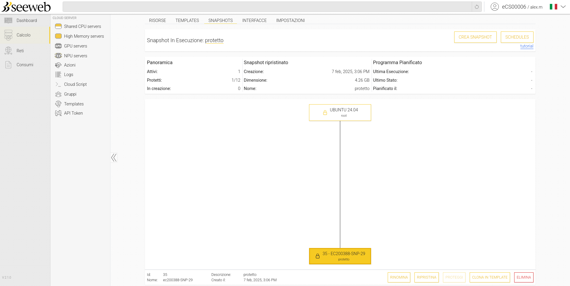The height and width of the screenshot is (286, 570).
Task: Open GPU servers list
Action: pyautogui.click(x=75, y=46)
